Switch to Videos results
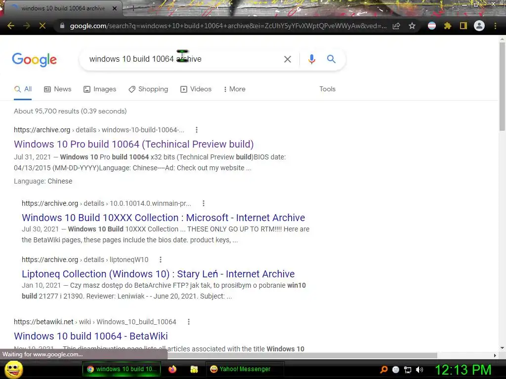 click(x=196, y=89)
